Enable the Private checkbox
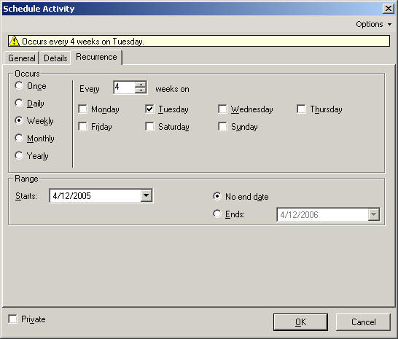The height and width of the screenshot is (339, 398). [12, 319]
